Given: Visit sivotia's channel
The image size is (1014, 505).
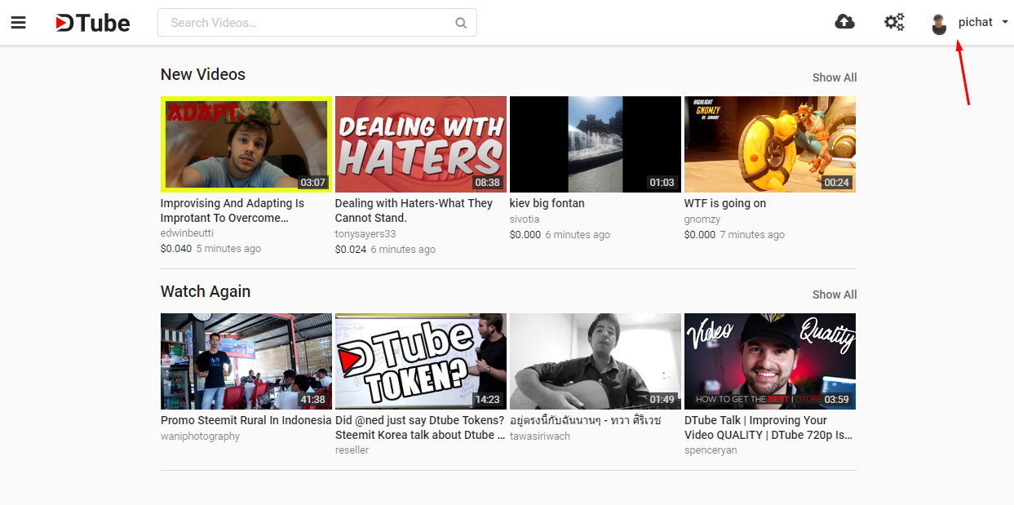Looking at the screenshot, I should click(x=525, y=219).
